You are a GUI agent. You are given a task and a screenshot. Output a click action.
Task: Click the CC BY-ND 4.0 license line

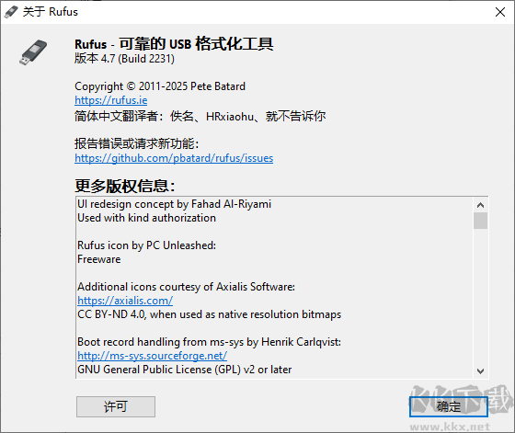click(x=210, y=314)
